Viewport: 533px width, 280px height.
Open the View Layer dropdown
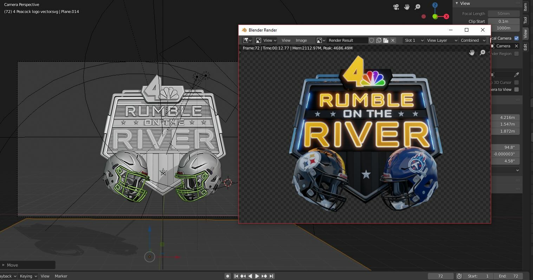pos(442,40)
